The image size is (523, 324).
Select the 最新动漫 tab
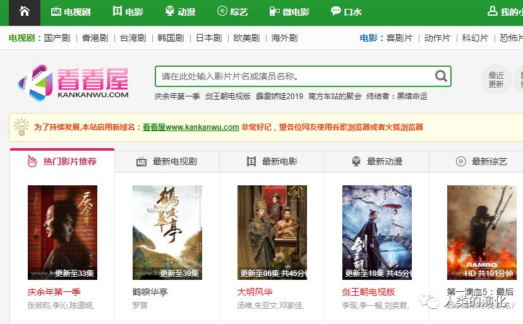pyautogui.click(x=377, y=161)
